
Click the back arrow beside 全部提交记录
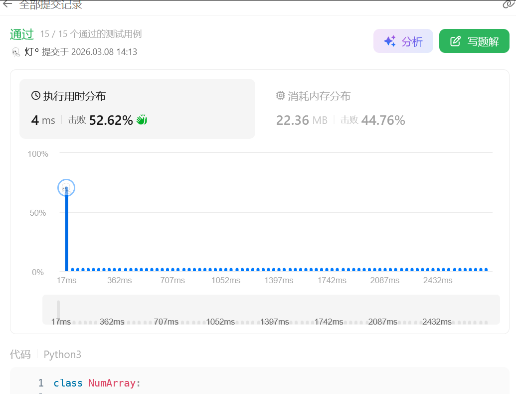[x=7, y=4]
